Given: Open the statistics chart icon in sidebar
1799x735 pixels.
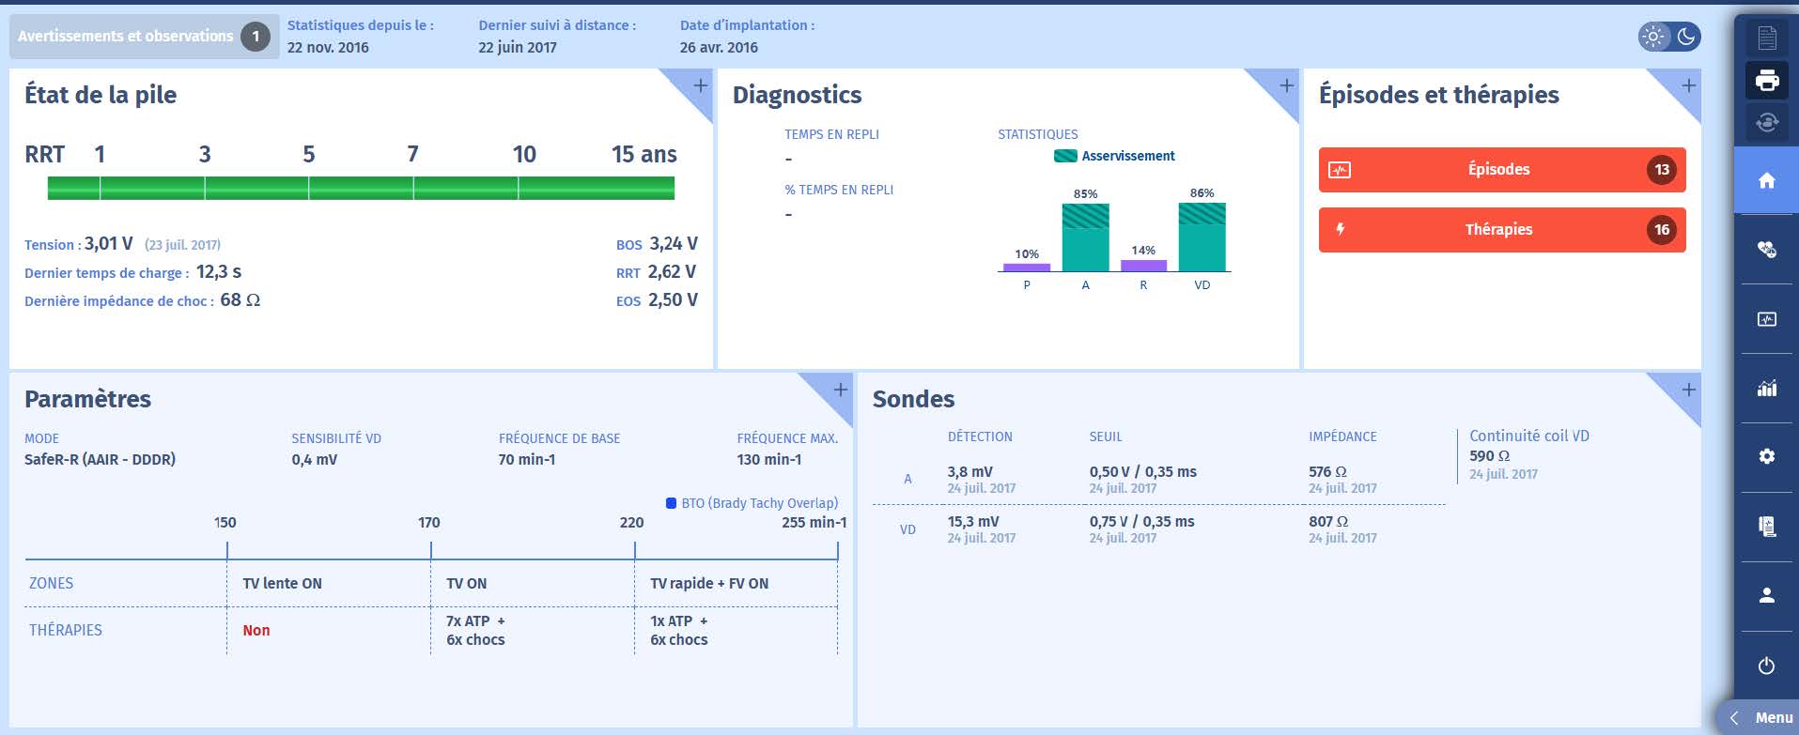Looking at the screenshot, I should click(1766, 388).
